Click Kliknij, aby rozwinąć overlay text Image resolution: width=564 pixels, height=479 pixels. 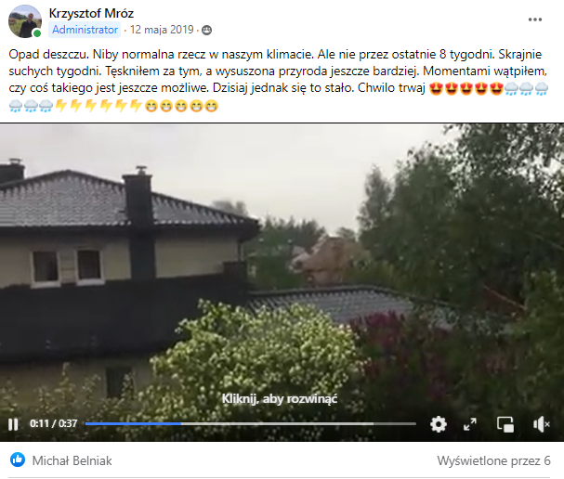coord(280,399)
